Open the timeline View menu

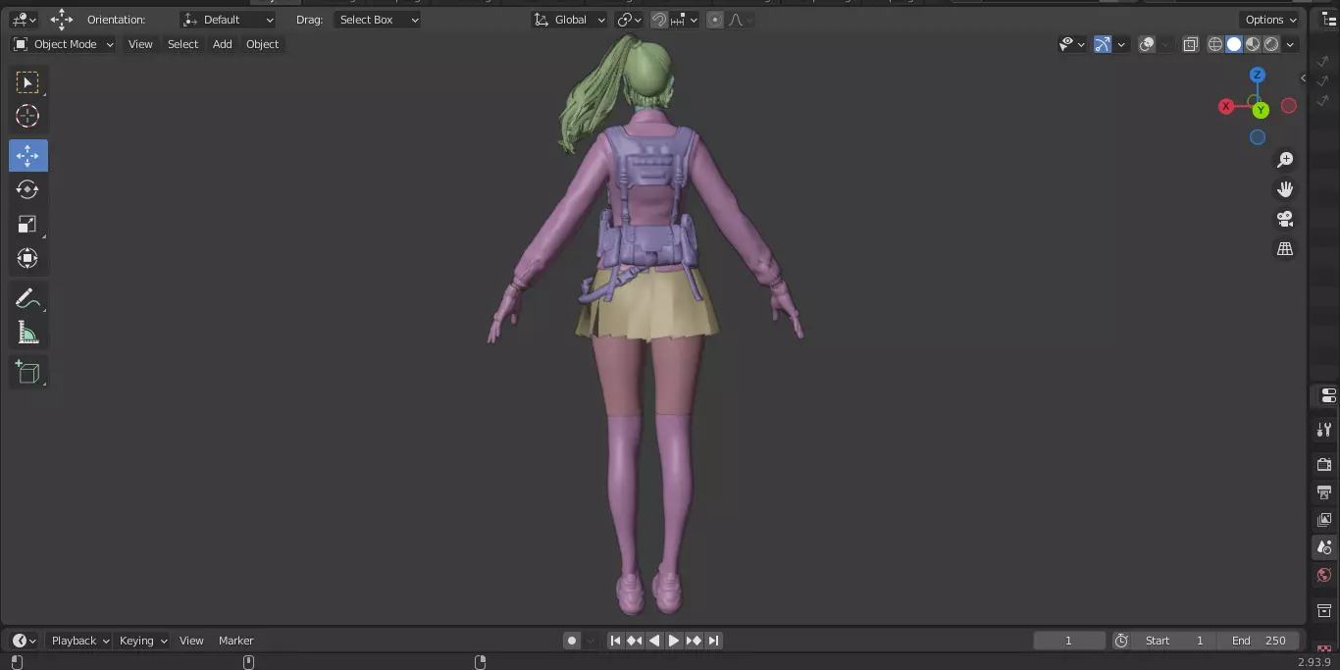coord(191,641)
